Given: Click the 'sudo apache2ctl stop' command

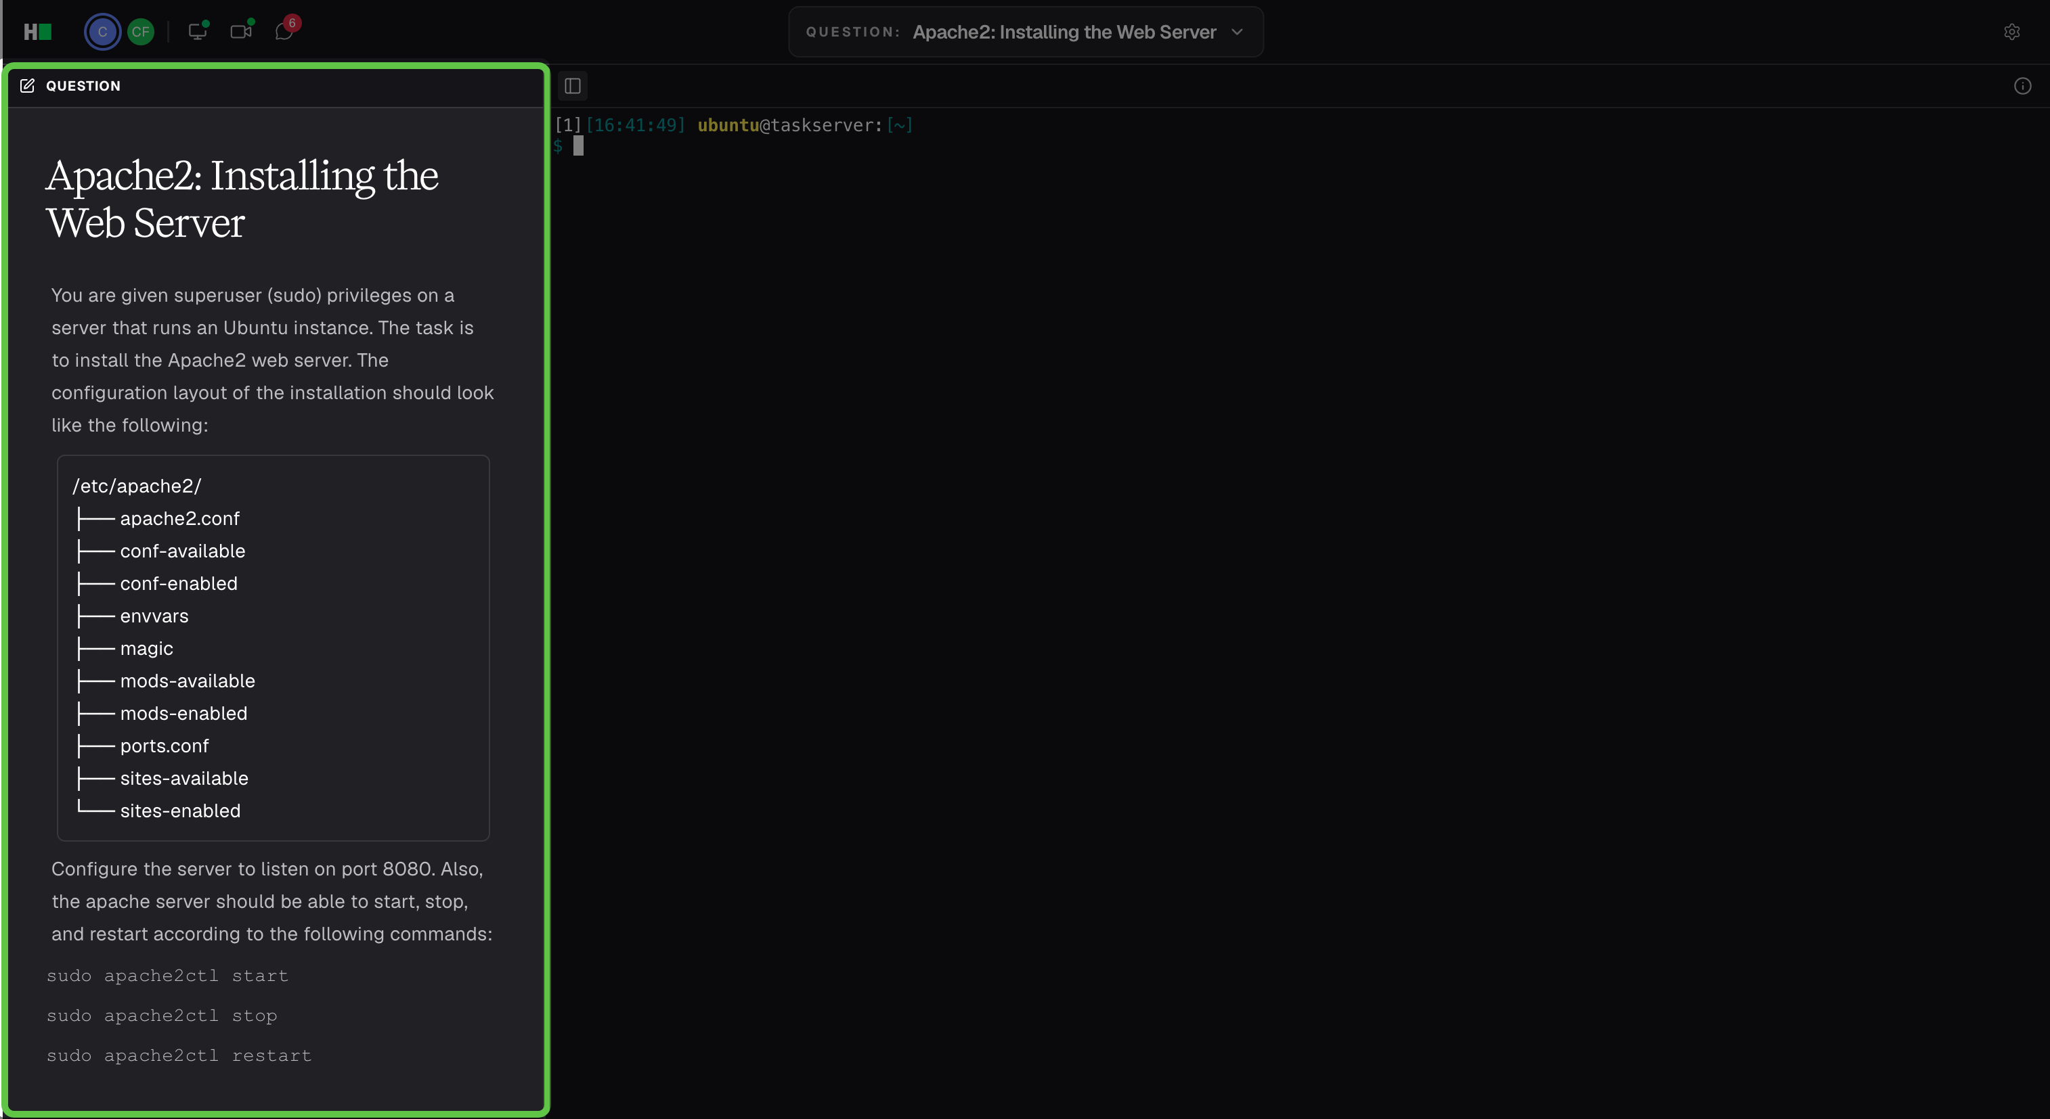Looking at the screenshot, I should (x=162, y=1015).
